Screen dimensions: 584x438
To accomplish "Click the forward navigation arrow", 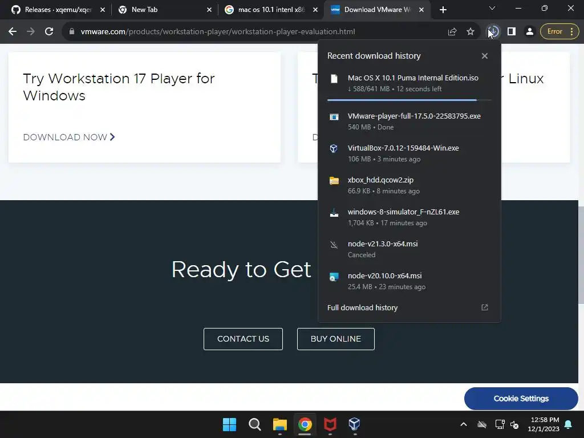I will click(31, 32).
